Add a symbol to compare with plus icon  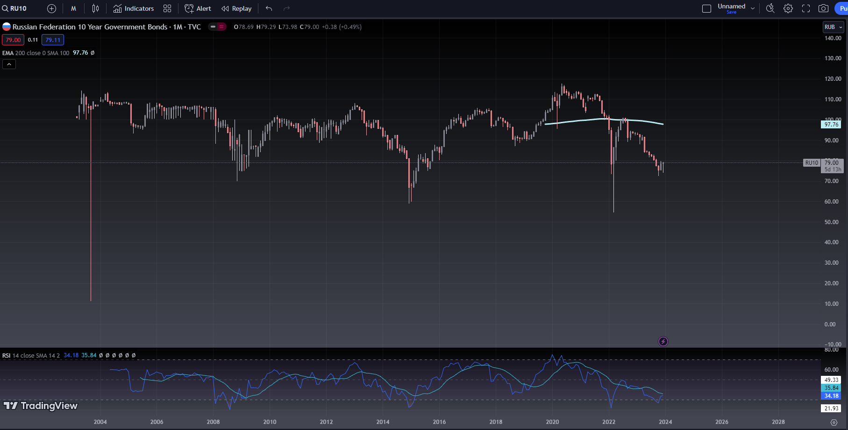tap(52, 8)
